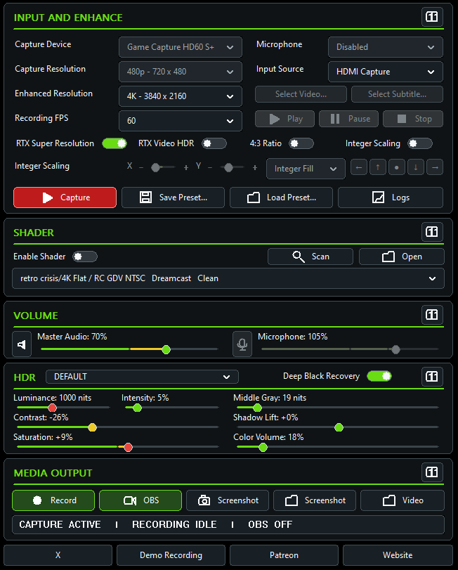
Task: Click the Color Volume slider handle
Action: 263,447
